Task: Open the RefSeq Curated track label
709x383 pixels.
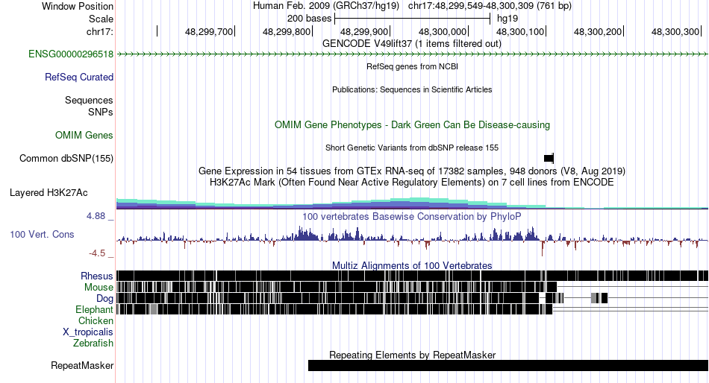Action: [x=78, y=77]
